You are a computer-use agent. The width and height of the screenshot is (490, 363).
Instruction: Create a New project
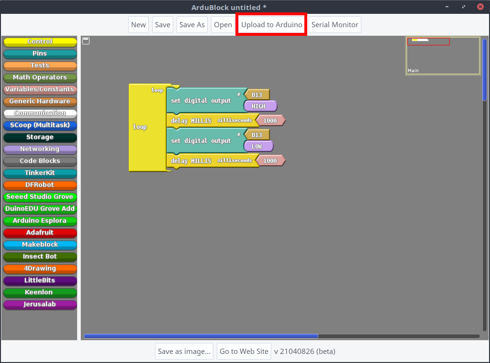tap(138, 25)
